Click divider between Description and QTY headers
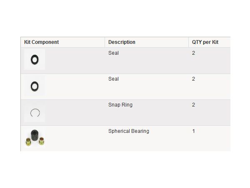This screenshot has width=250, height=188. (188, 42)
